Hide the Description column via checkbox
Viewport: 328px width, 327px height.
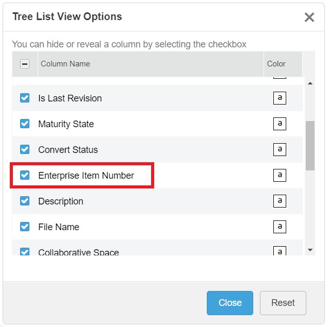coord(25,201)
